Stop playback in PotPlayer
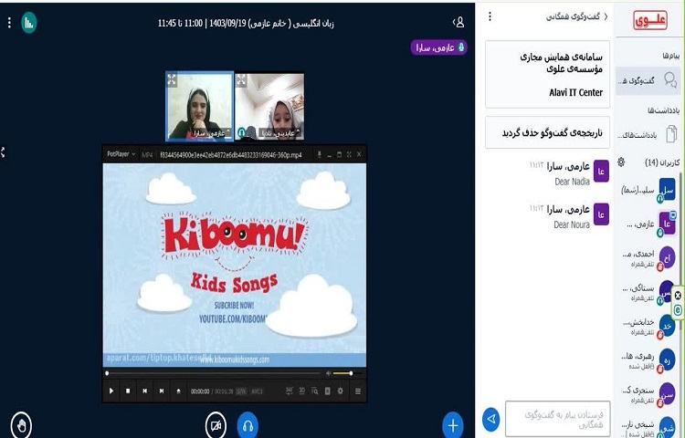The height and width of the screenshot is (438, 685). pyautogui.click(x=128, y=391)
